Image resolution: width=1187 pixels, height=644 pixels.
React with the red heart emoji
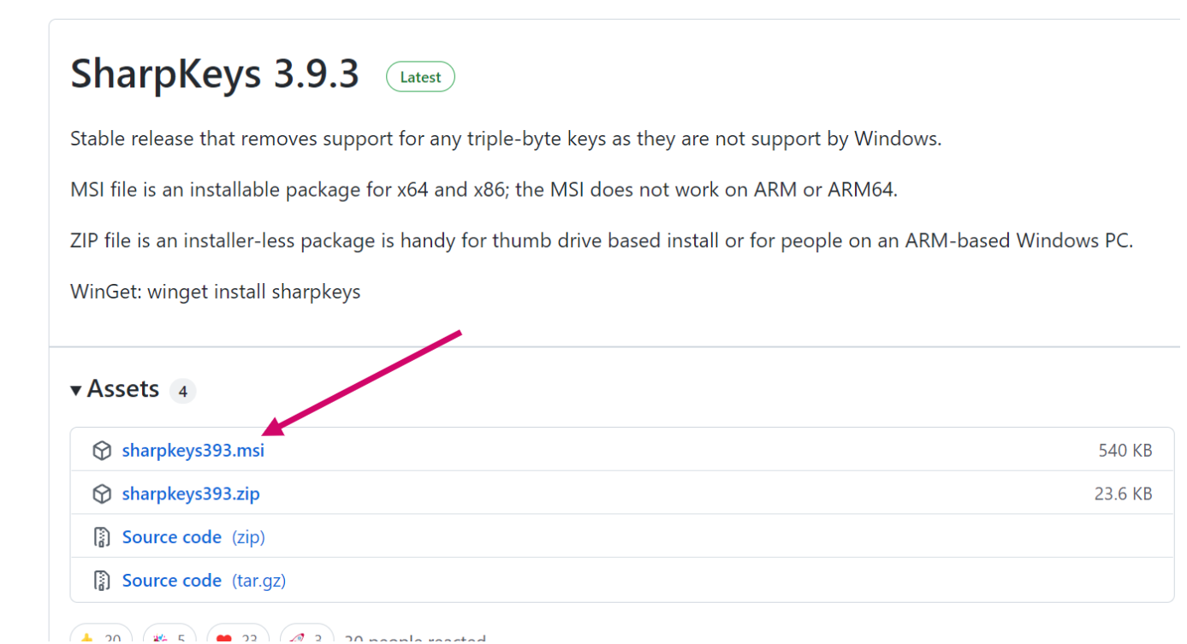click(x=237, y=637)
